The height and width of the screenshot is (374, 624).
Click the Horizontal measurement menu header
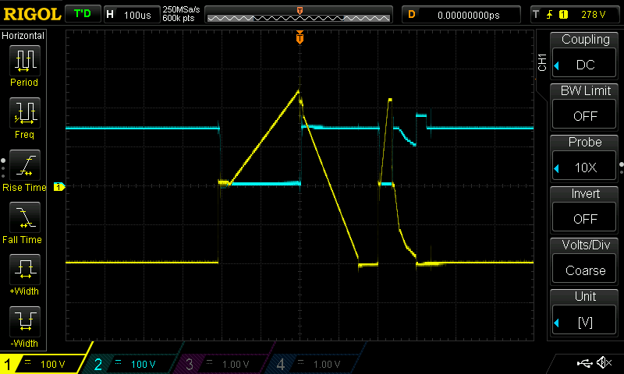coord(23,36)
